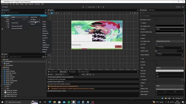Screen dimensions: 186x104
Task: Open Microsoft Edge from the taskbar
Action: 50,102
